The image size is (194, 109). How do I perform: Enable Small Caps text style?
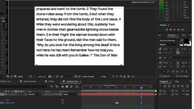coord(177,72)
